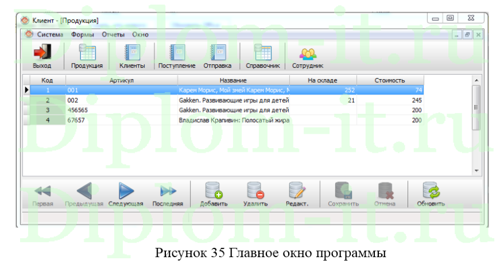
Task: Click the Обновить refresh icon
Action: coord(431,191)
